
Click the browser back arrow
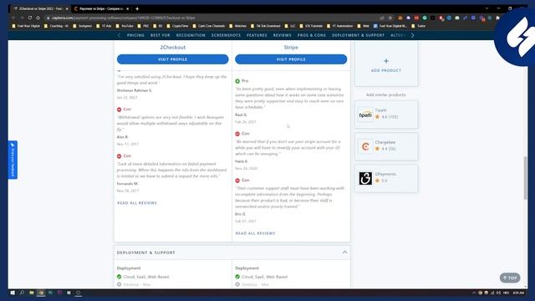13,18
